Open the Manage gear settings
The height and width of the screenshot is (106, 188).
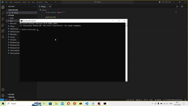coord(3,95)
